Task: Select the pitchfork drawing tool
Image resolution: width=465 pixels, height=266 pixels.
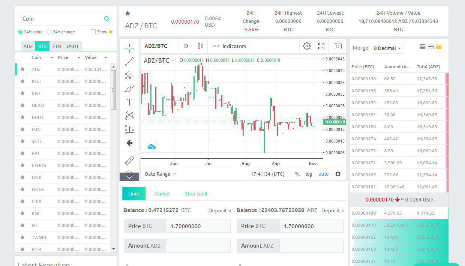Action: click(129, 75)
